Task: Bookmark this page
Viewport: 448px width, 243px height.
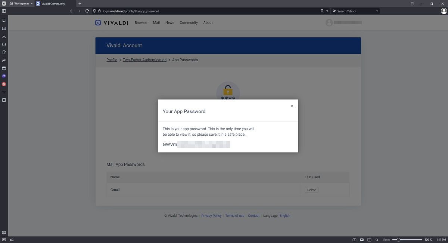Action: [x=322, y=11]
